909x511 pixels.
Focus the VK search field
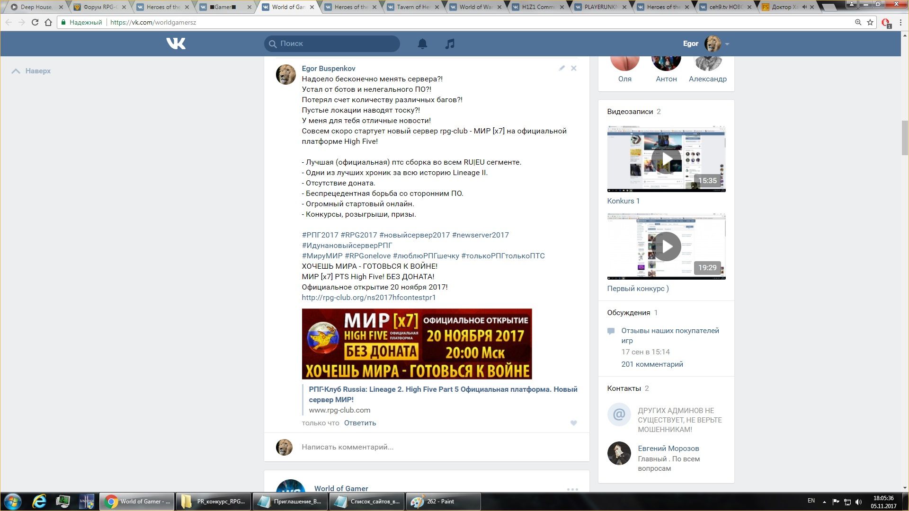coord(332,44)
